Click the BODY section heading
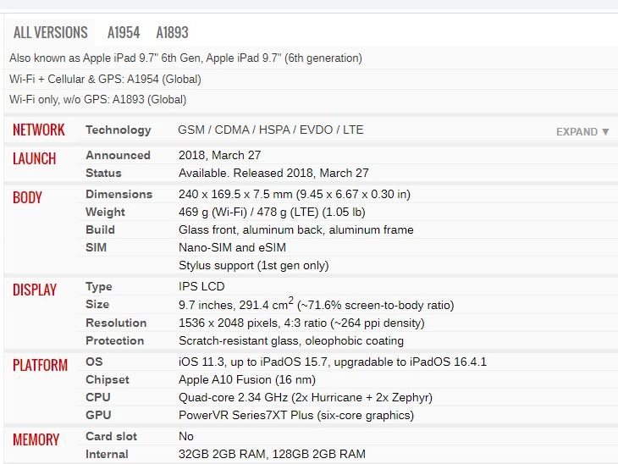Viewport: 618px width, 464px height. point(27,197)
